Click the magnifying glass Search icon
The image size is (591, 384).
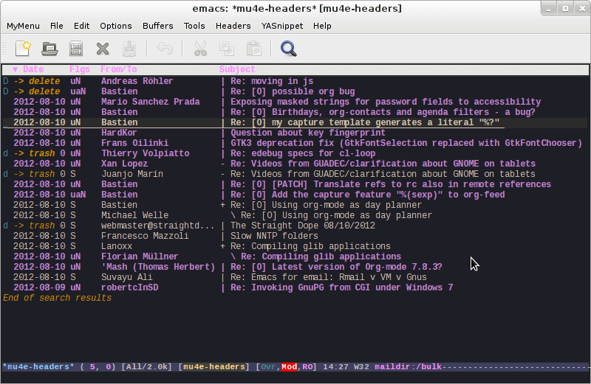point(288,49)
